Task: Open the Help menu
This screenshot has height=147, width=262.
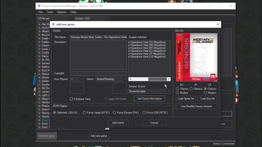Action: point(73,12)
